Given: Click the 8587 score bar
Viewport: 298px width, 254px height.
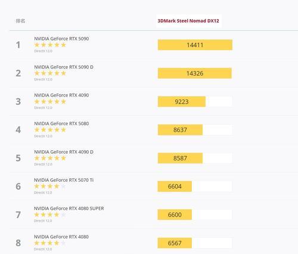Looking at the screenshot, I should click(180, 158).
